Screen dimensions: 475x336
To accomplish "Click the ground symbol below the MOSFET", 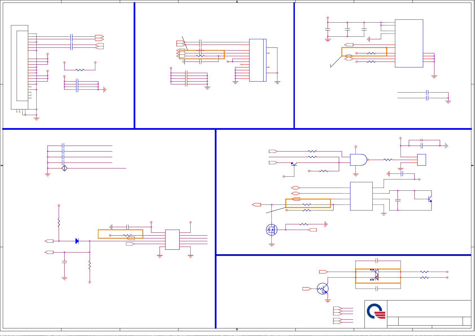I will (x=271, y=245).
